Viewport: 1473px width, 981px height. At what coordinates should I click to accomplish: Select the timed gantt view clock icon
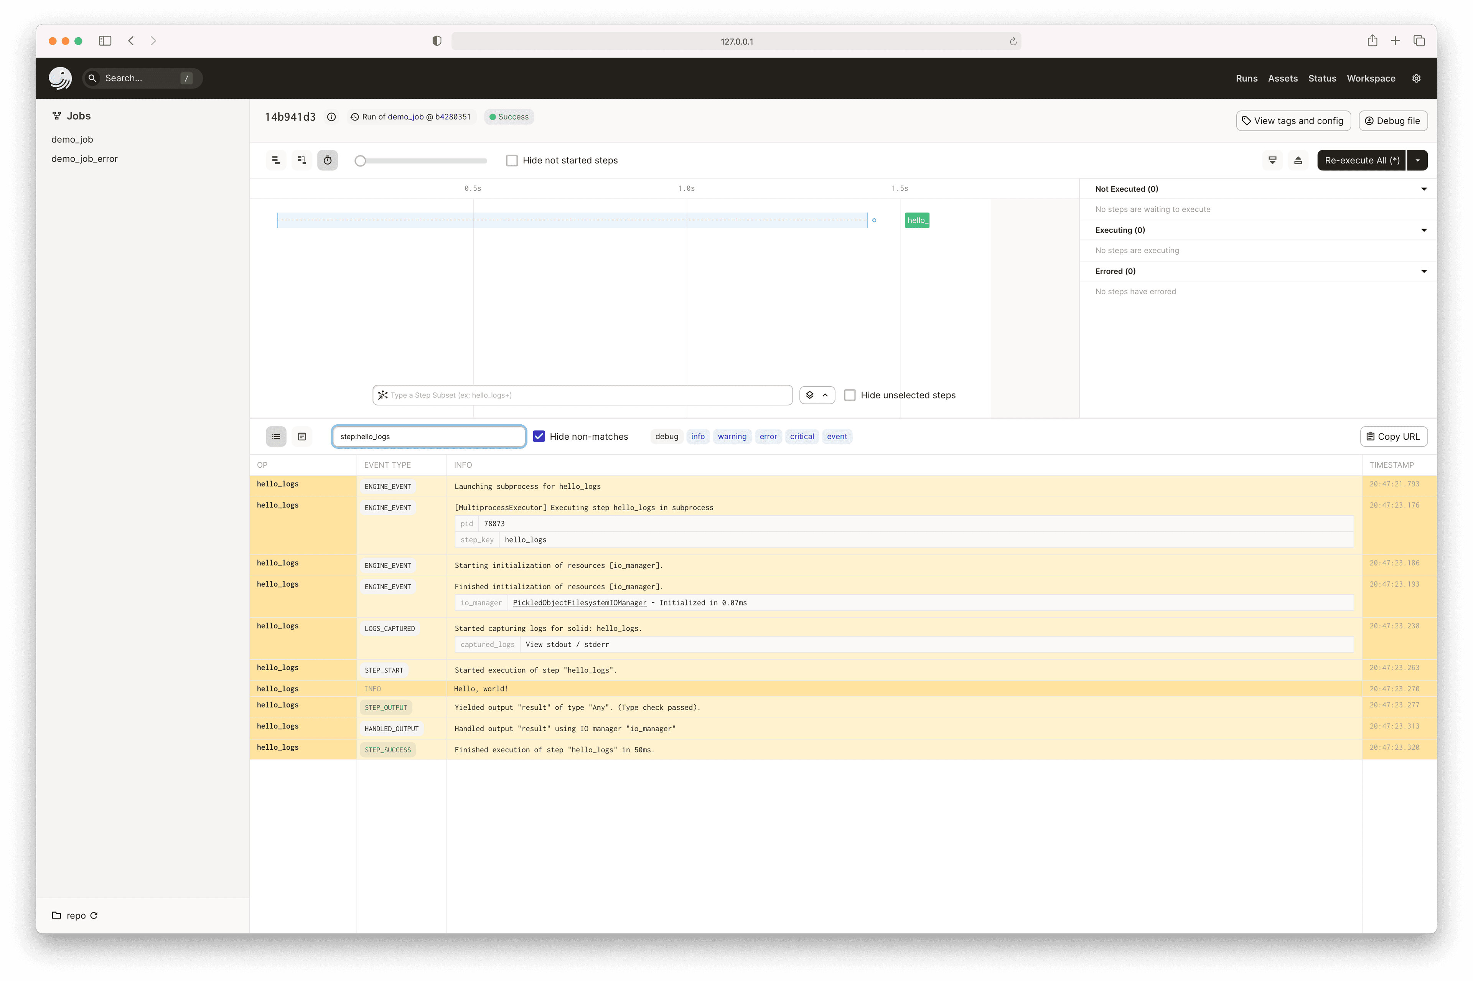click(327, 160)
